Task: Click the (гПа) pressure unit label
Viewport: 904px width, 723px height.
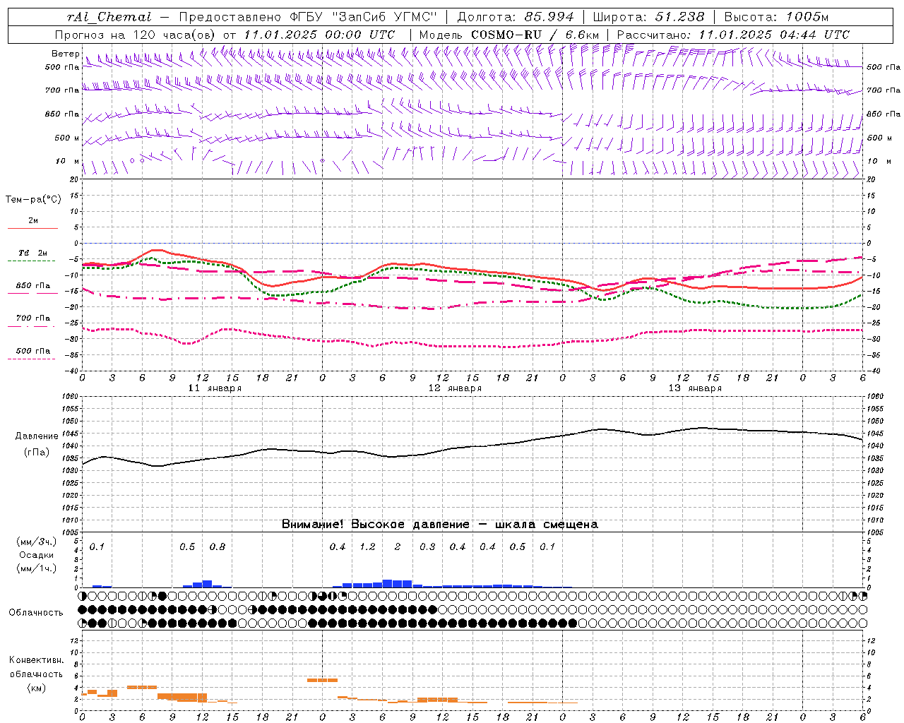Action: 37,453
